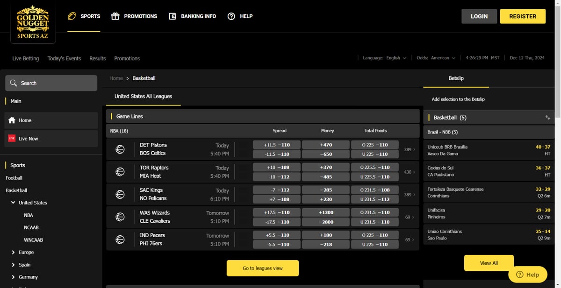
Task: Pick TOR Raptors spread +10 -108
Action: click(277, 167)
